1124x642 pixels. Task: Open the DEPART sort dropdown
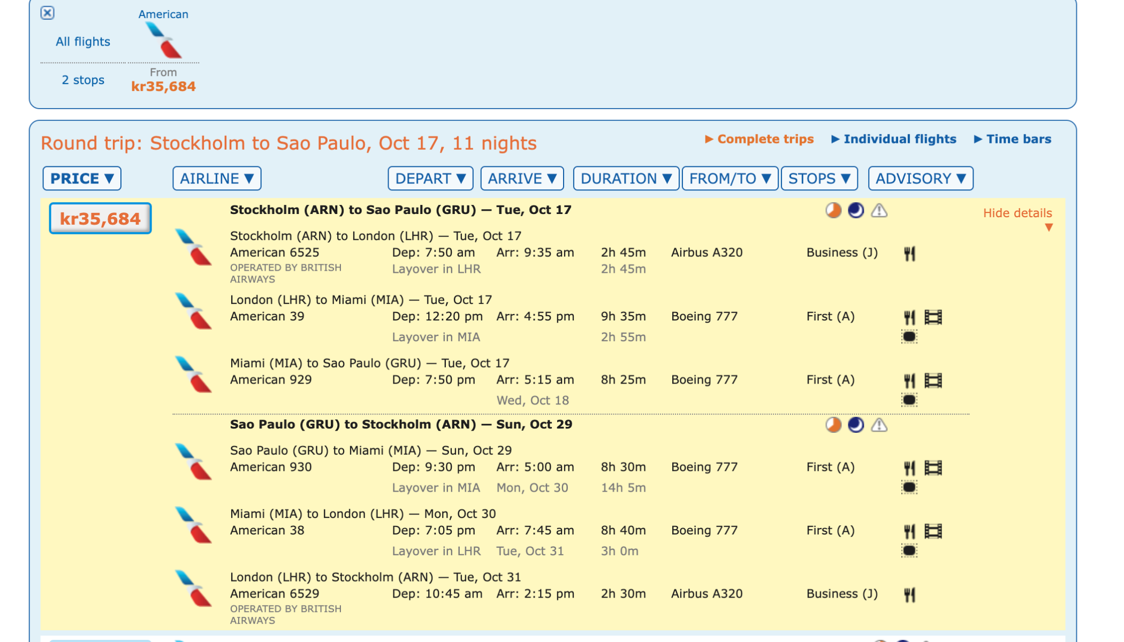pyautogui.click(x=430, y=178)
